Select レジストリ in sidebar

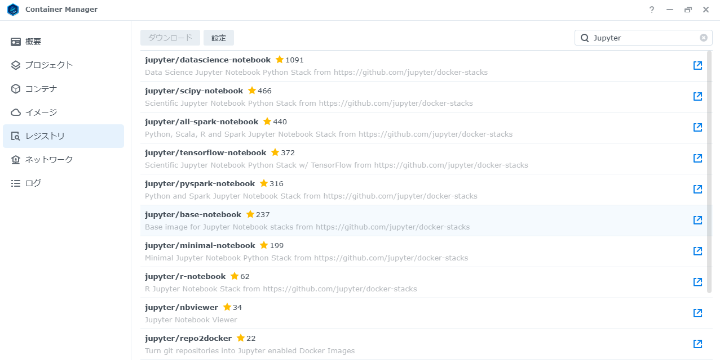(63, 136)
